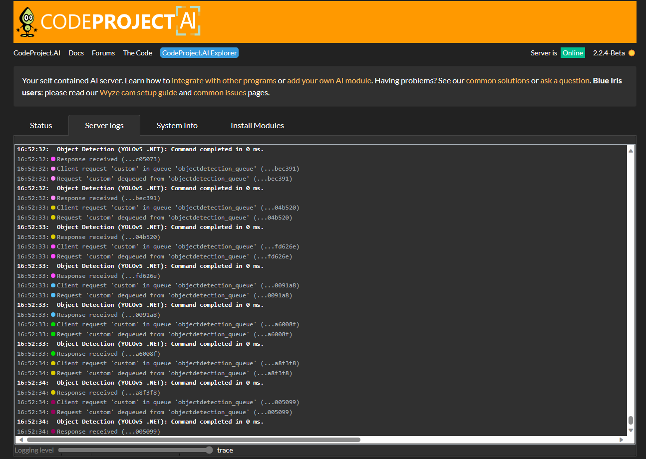
Task: Open the 'common issues' link
Action: click(x=220, y=92)
